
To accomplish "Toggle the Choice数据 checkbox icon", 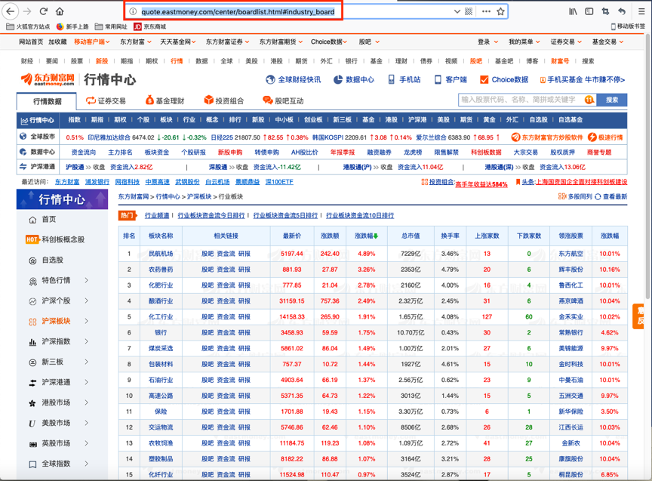I will [484, 79].
